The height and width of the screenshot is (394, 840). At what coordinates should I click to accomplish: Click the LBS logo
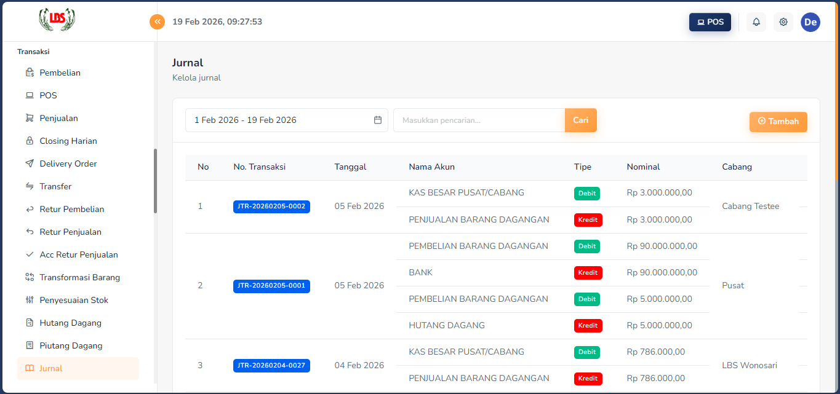(x=57, y=20)
